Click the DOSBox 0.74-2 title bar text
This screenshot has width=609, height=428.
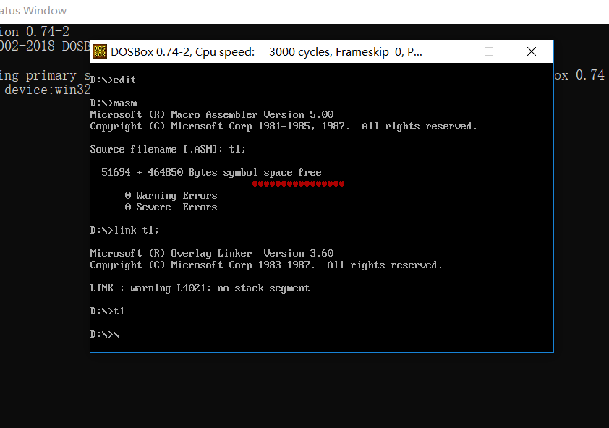point(266,51)
